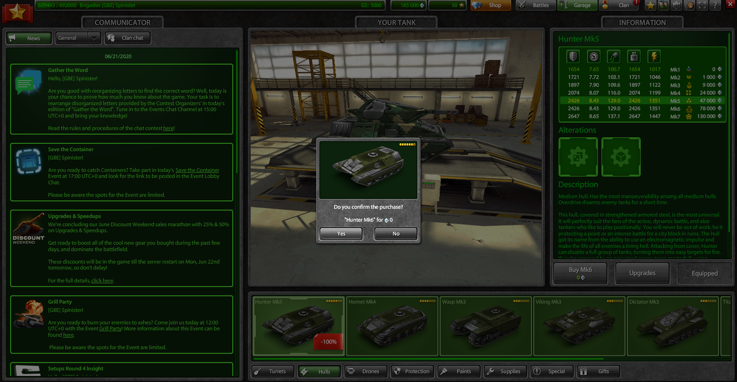The image size is (737, 382).
Task: Decline purchase with No
Action: coord(396,234)
